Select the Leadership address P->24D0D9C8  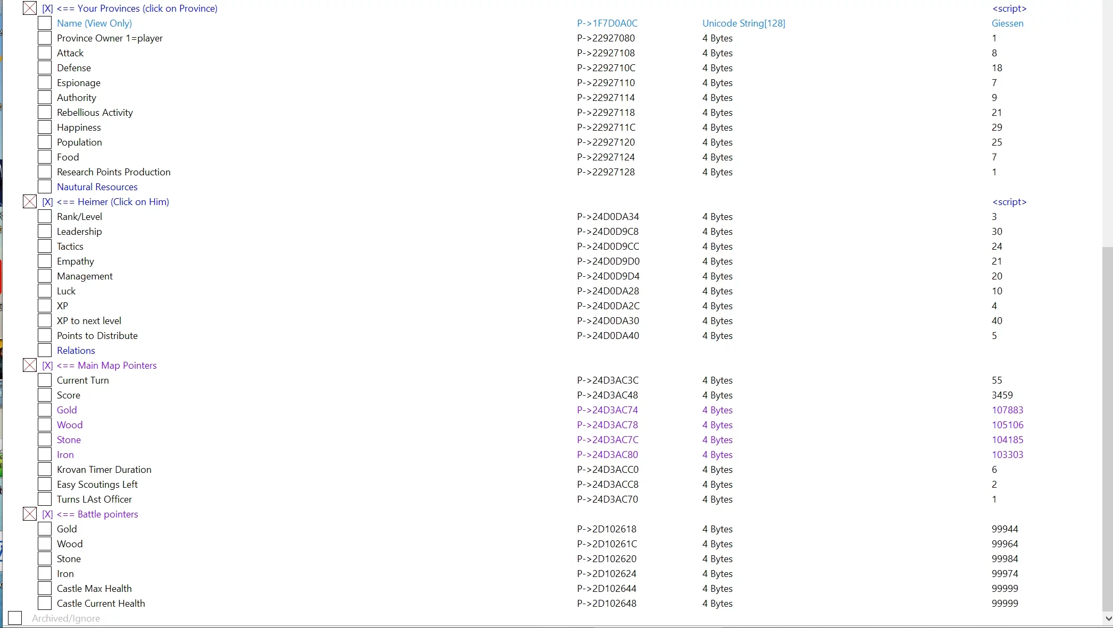pyautogui.click(x=608, y=232)
